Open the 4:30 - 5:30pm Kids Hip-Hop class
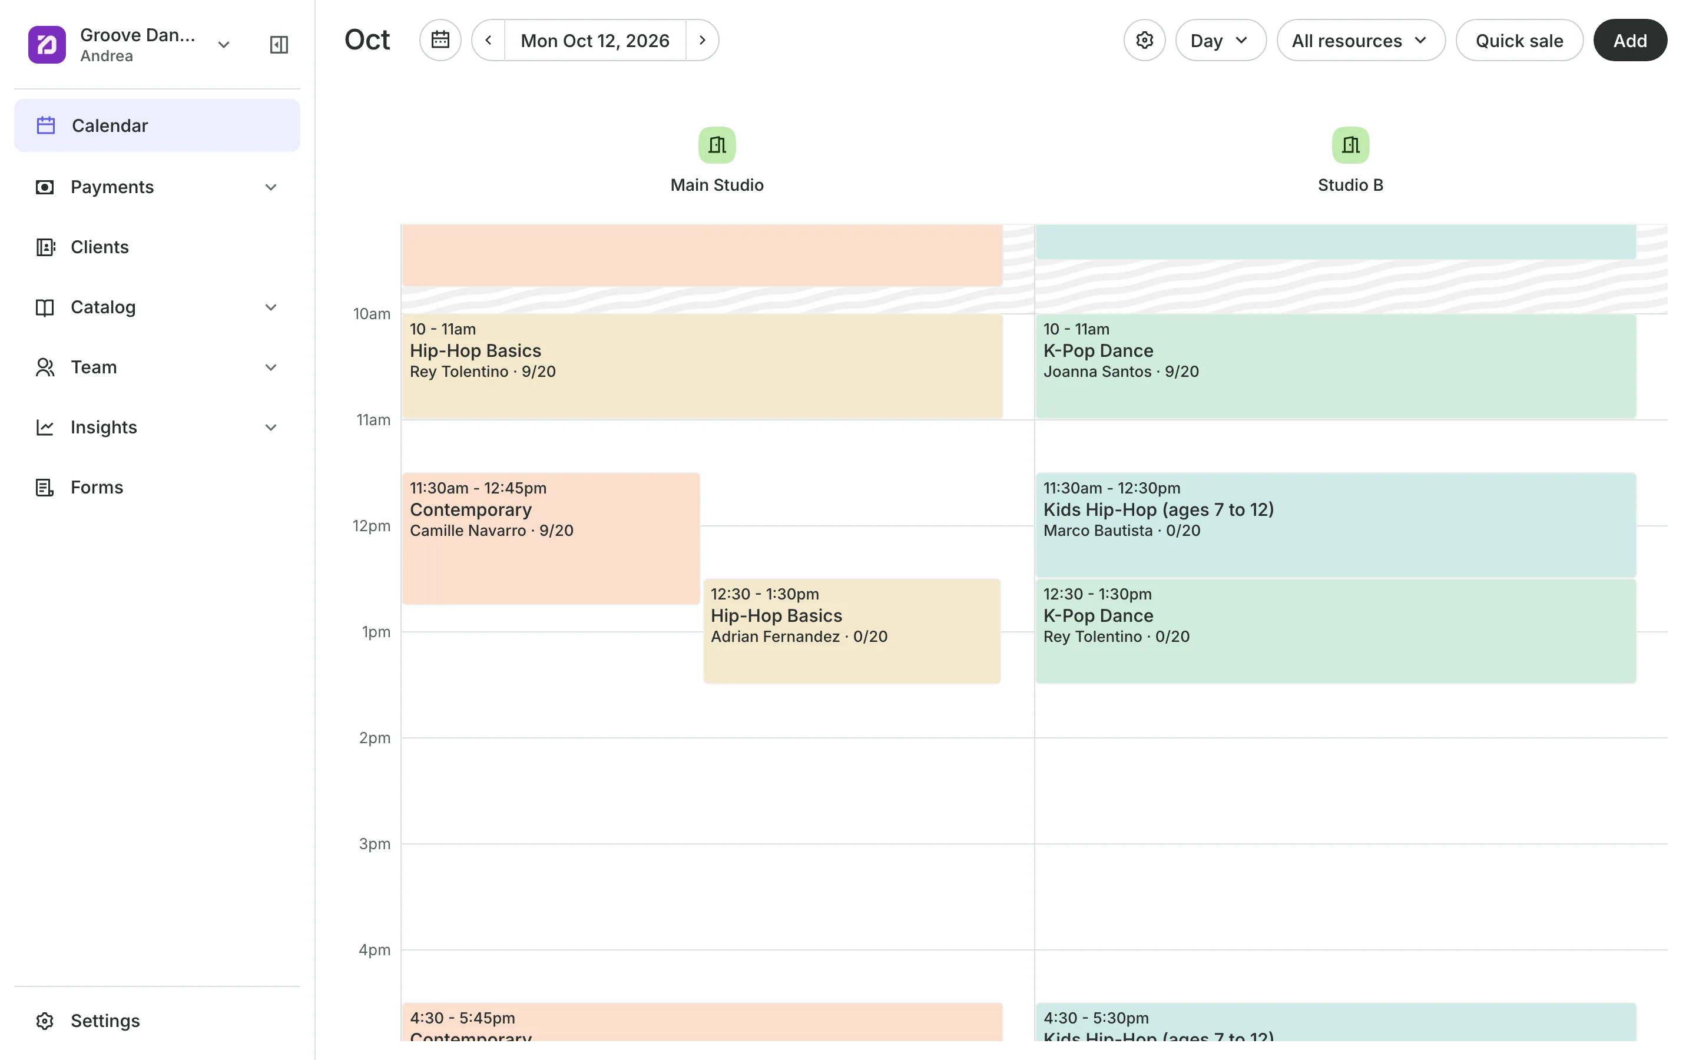1696x1060 pixels. click(1336, 1022)
